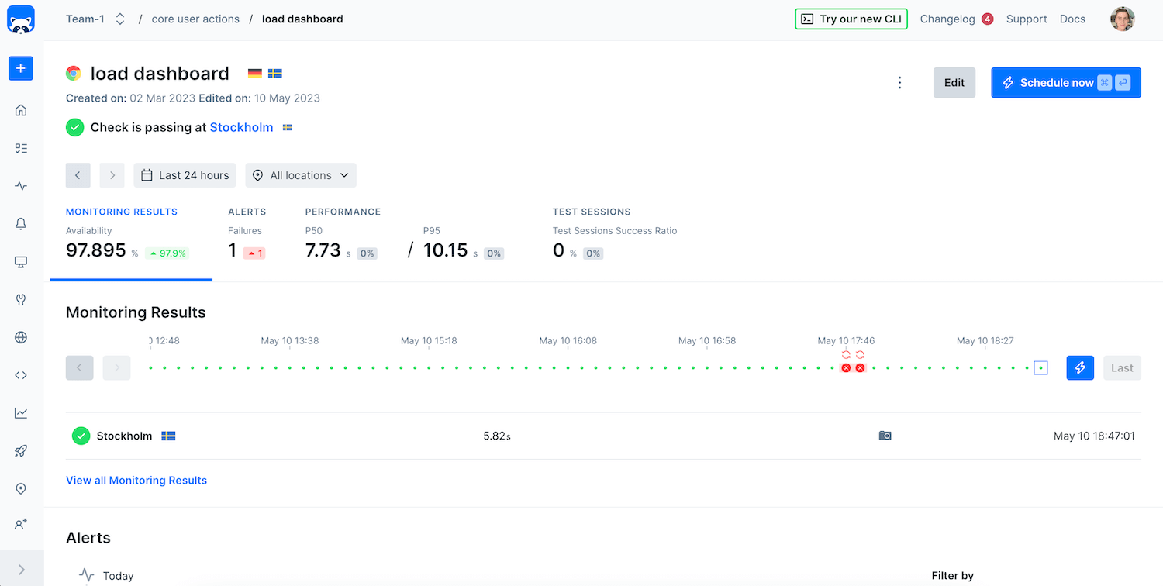
Task: Expand the sidebar with bottom chevron
Action: [21, 570]
